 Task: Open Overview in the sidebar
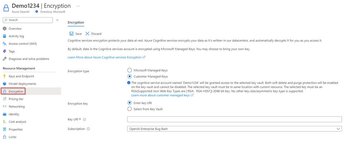pyautogui.click(x=15, y=29)
